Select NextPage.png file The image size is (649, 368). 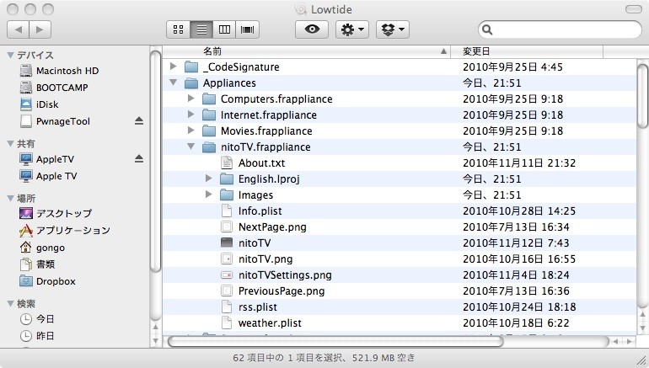point(272,227)
